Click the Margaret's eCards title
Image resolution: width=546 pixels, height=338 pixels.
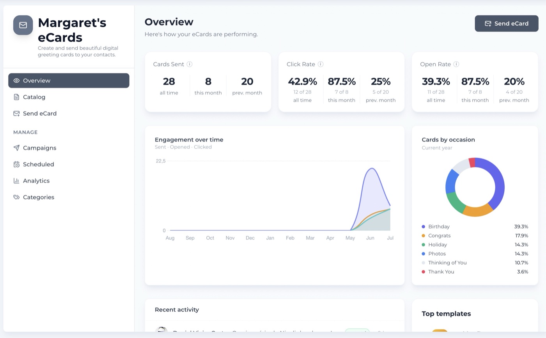pos(72,30)
